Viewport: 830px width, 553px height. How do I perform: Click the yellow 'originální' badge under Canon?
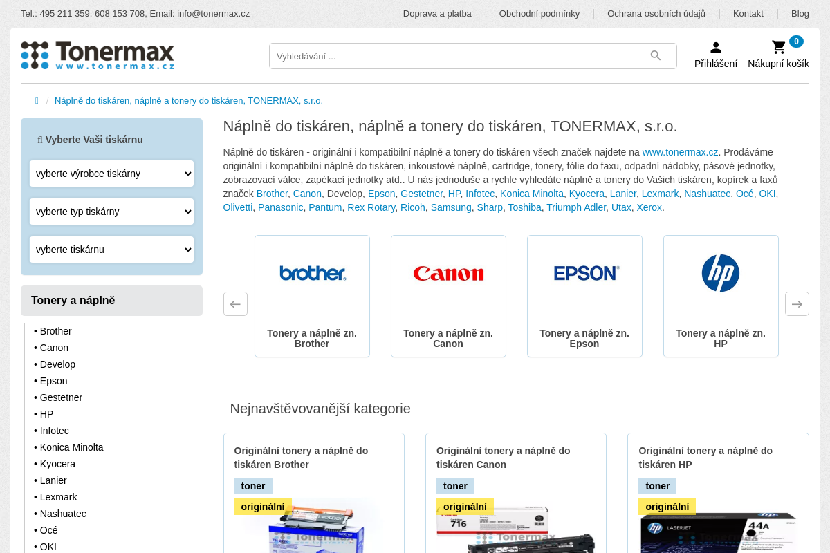click(x=465, y=507)
